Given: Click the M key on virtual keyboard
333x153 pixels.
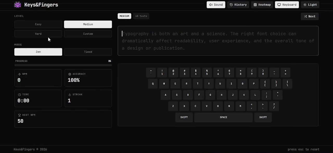Looking at the screenshot, I should (x=240, y=106).
